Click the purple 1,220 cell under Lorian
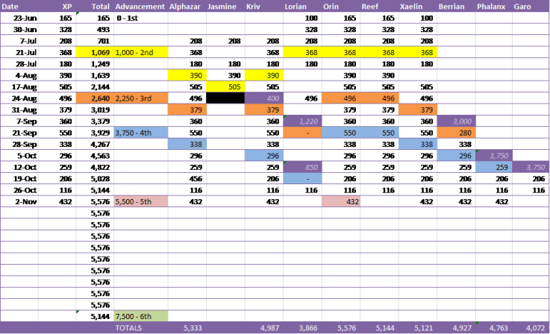Image resolution: width=550 pixels, height=334 pixels. tap(301, 121)
